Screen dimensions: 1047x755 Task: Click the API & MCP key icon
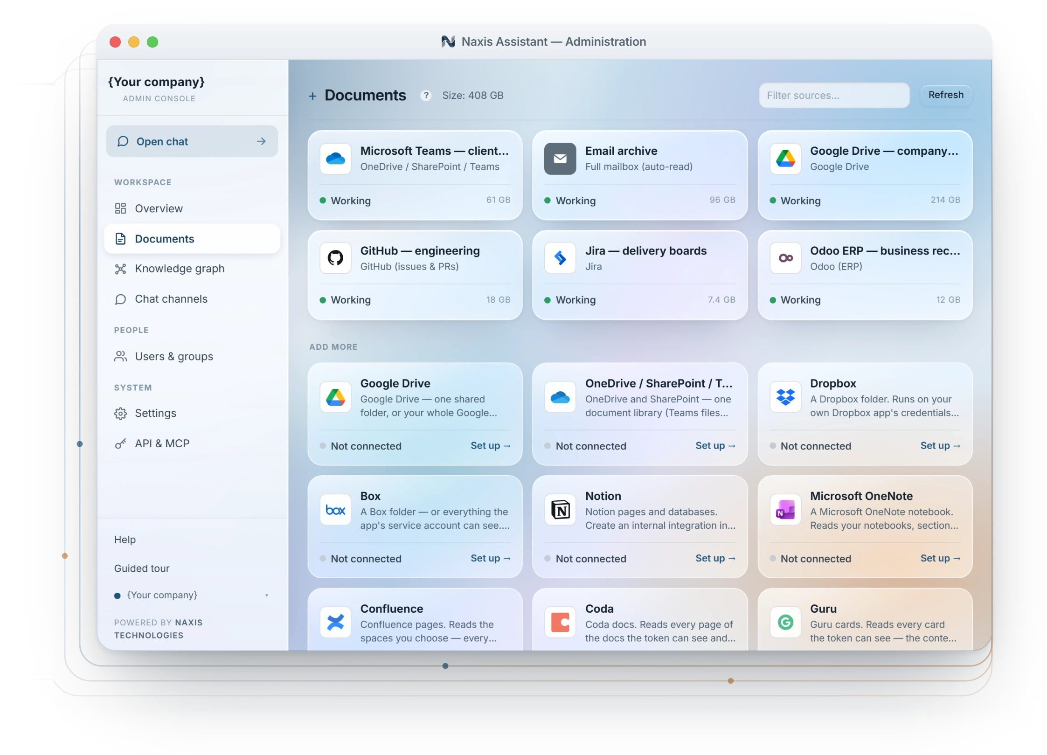coord(120,443)
